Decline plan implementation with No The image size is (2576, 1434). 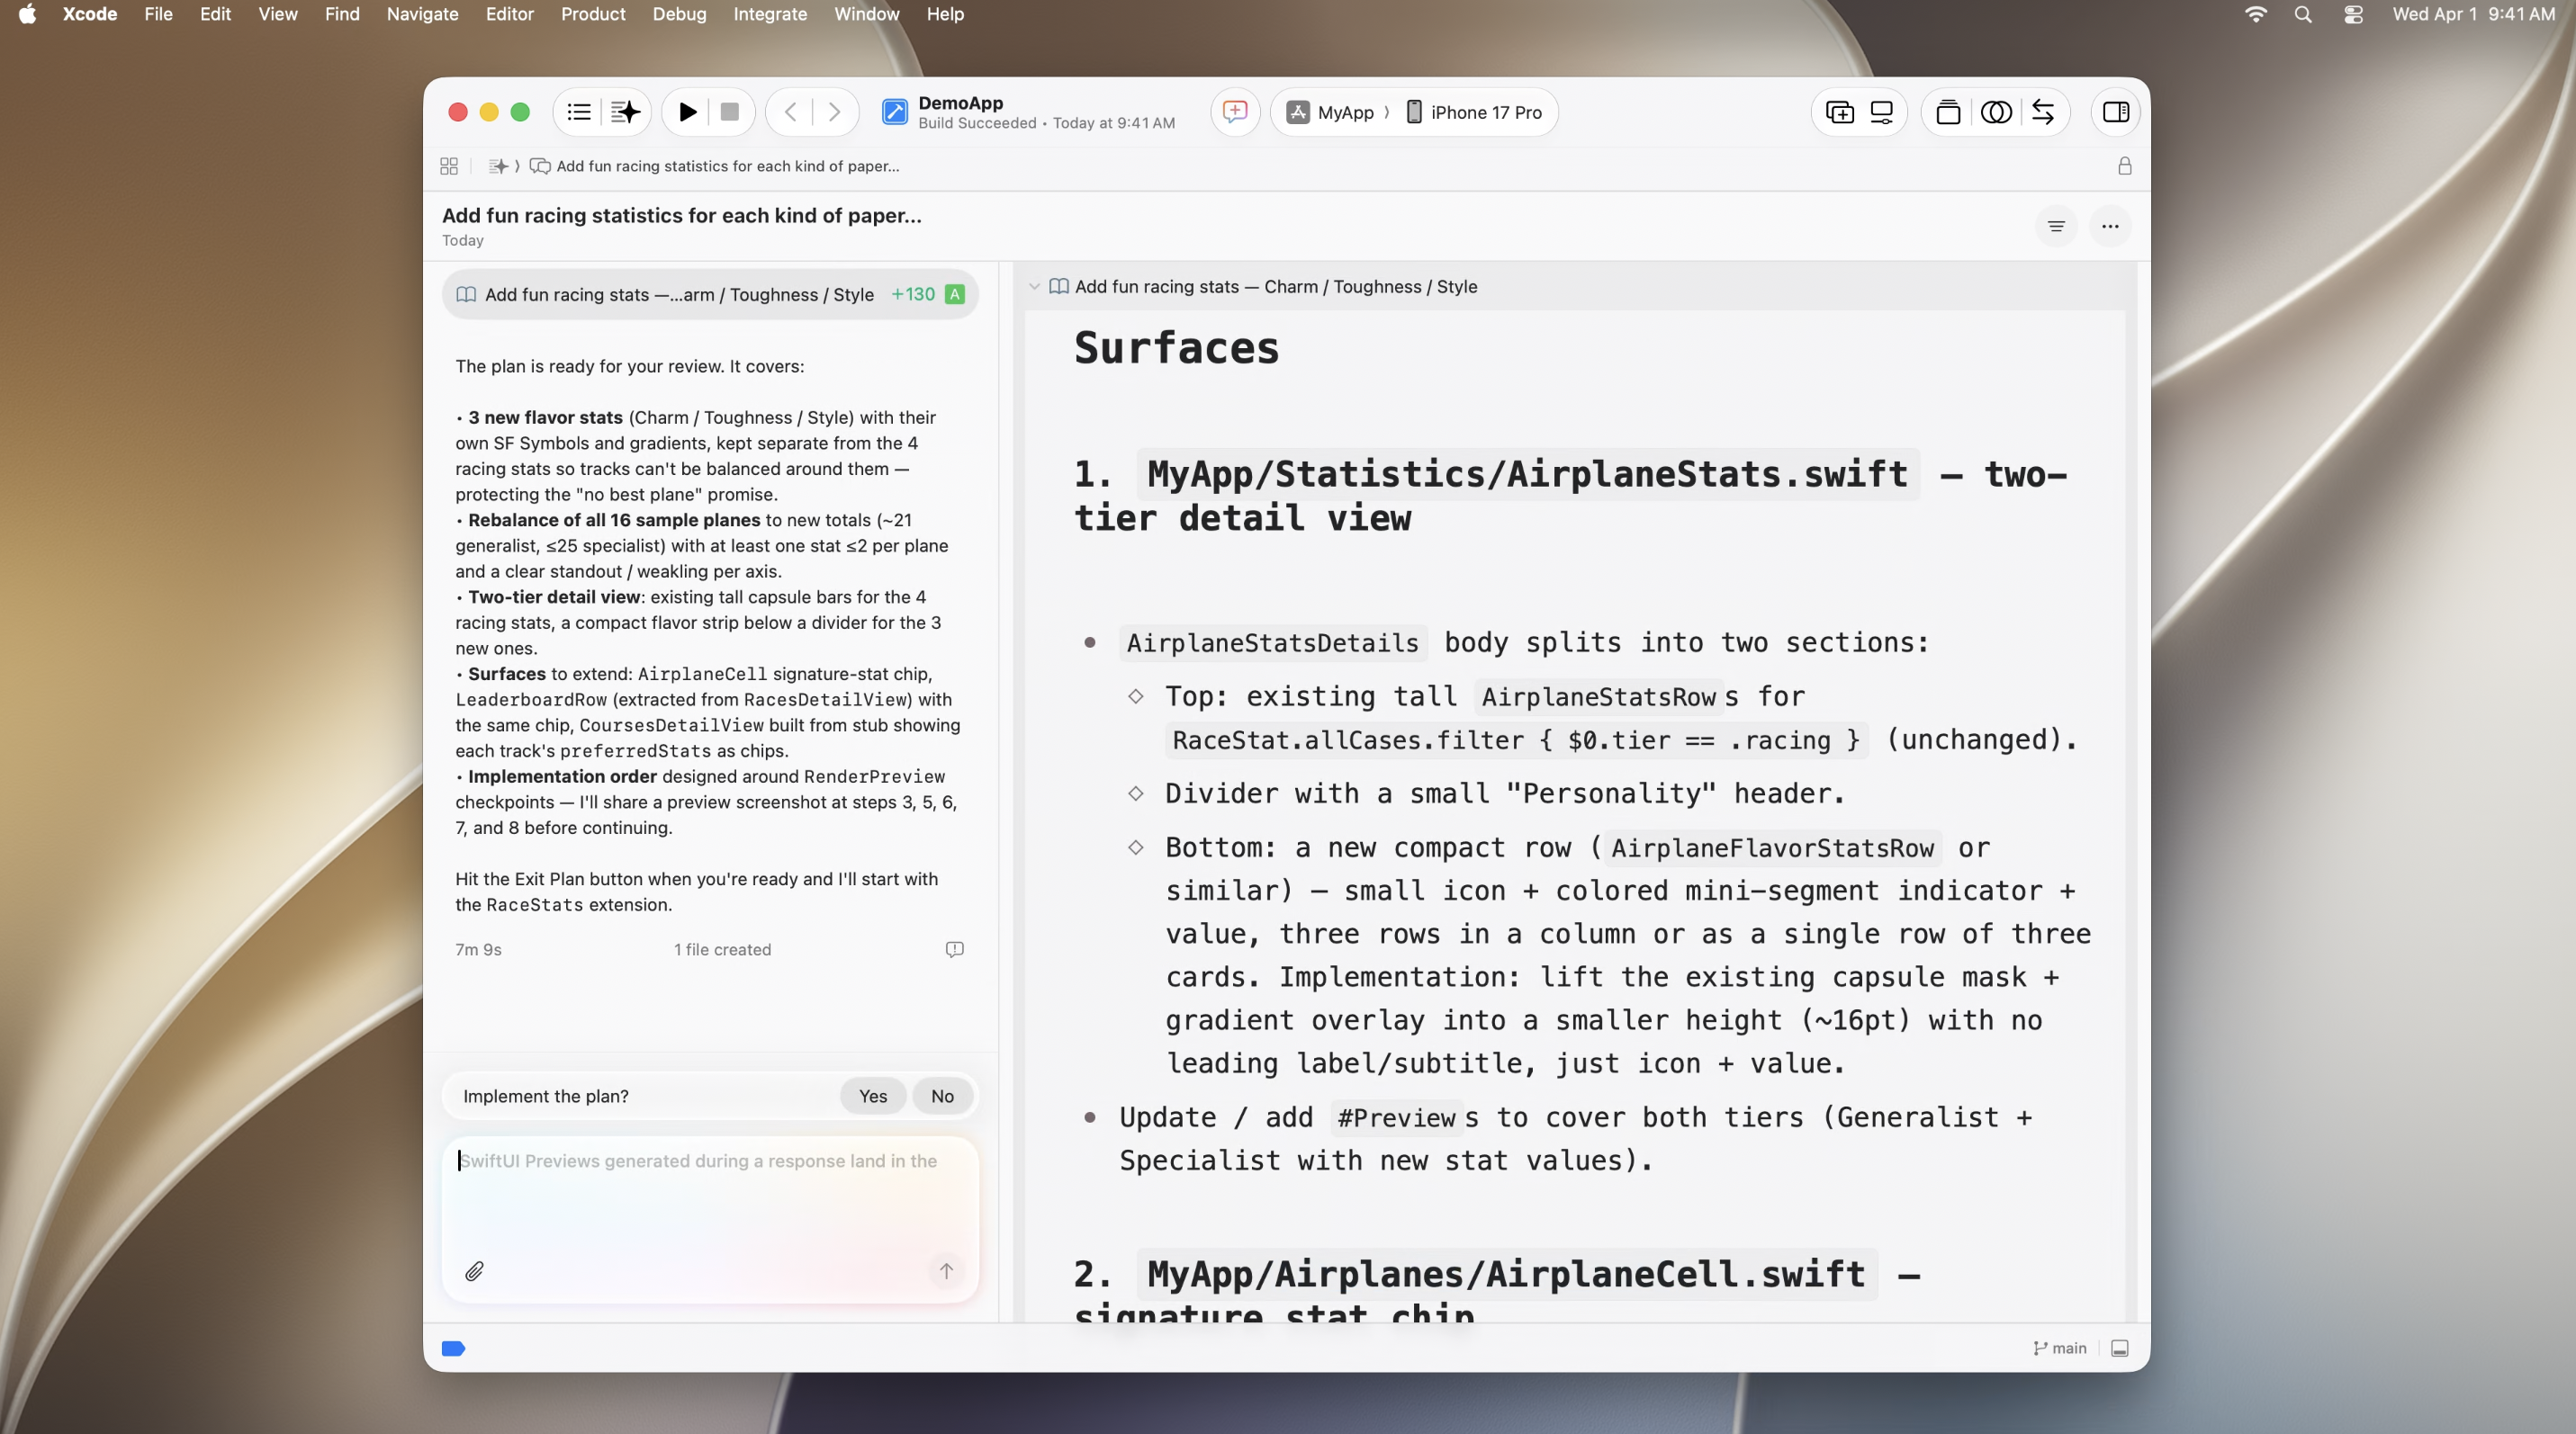(942, 1097)
